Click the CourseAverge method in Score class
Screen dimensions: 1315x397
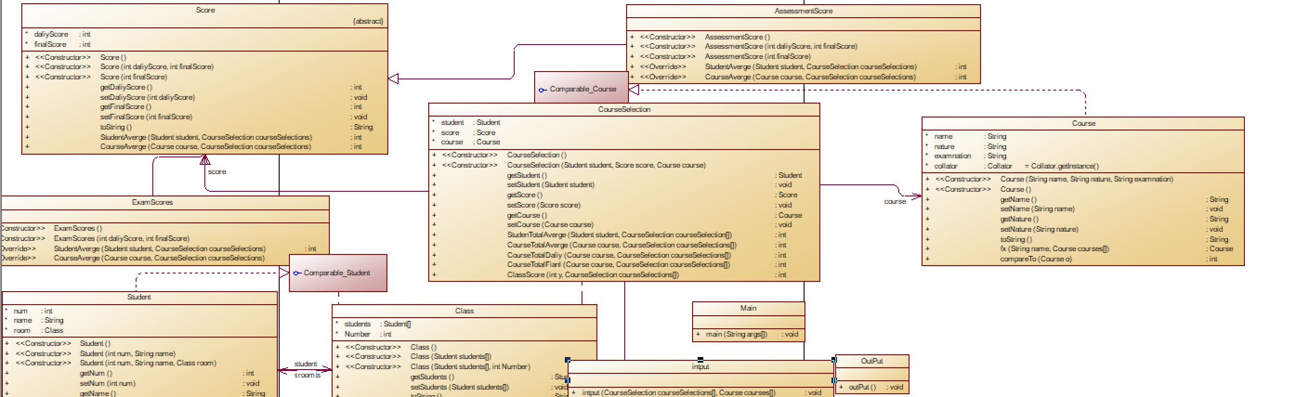click(205, 147)
